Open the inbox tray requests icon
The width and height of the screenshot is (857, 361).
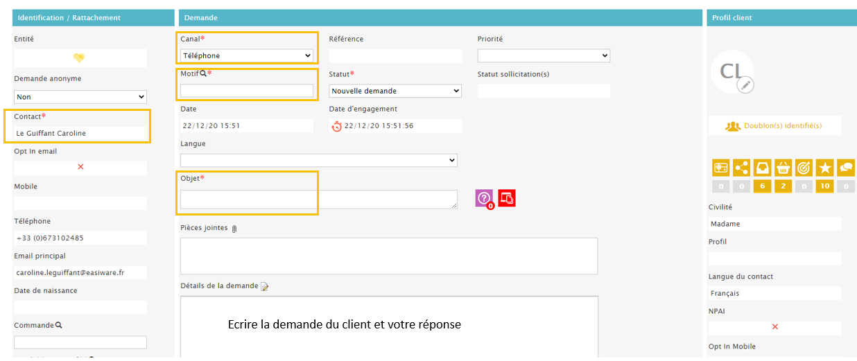point(762,167)
